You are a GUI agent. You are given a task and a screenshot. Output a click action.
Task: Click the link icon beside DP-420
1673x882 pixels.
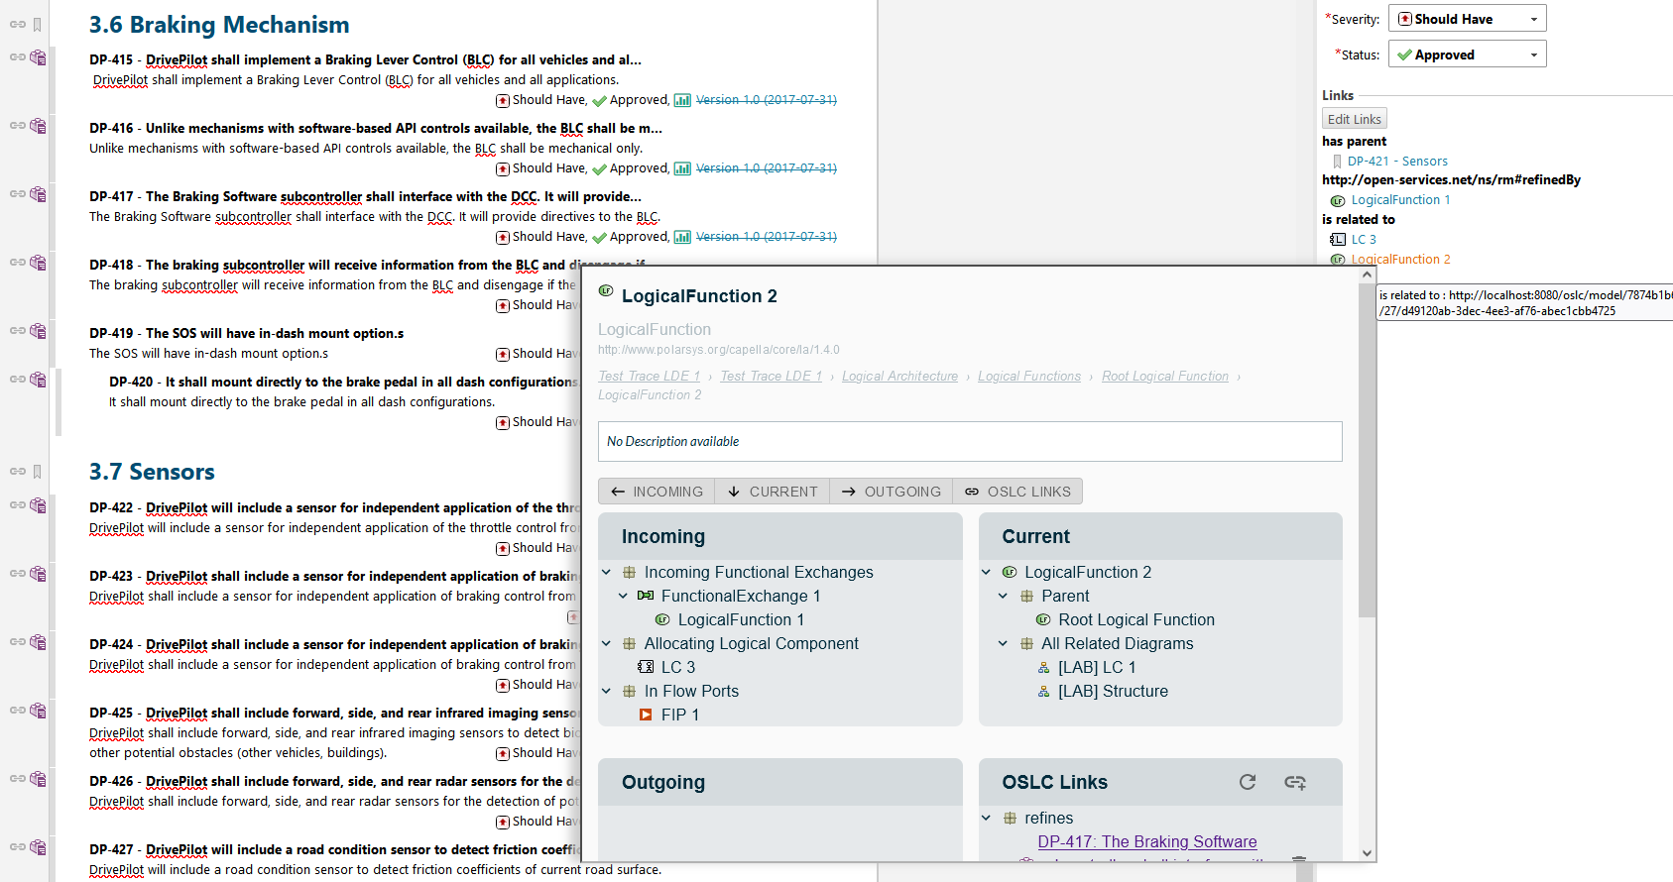click(x=17, y=380)
